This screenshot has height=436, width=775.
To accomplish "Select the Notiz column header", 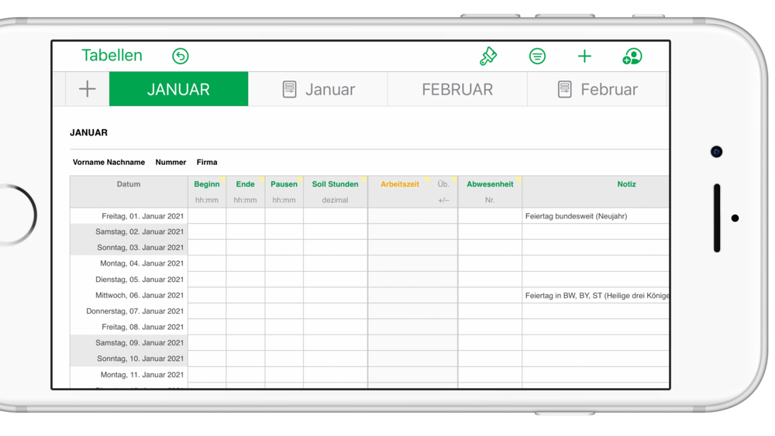I will (626, 184).
